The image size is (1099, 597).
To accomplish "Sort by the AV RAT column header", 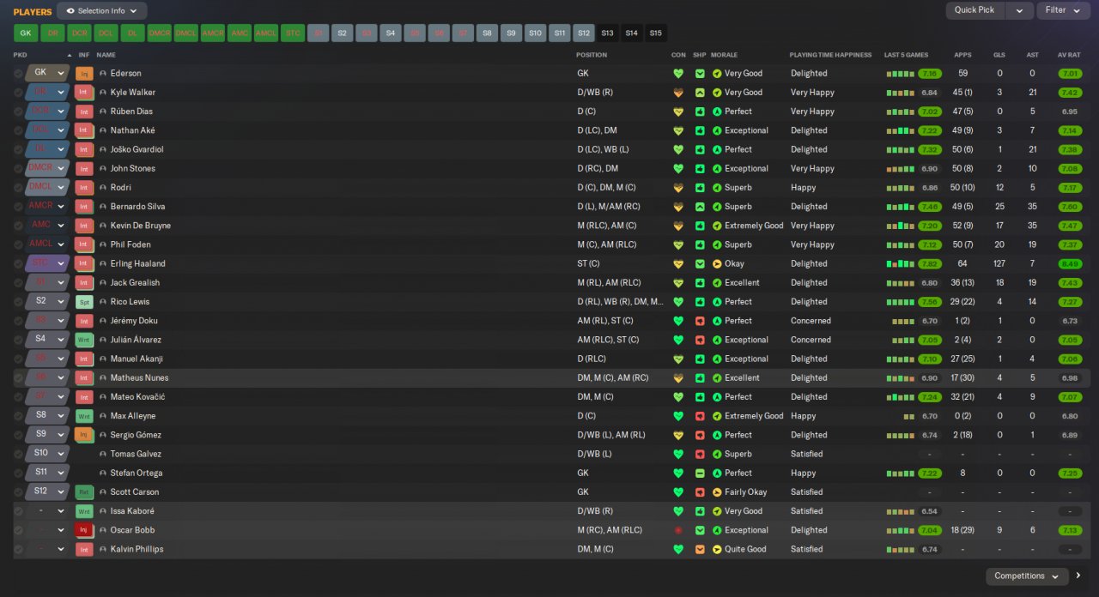I will click(x=1069, y=55).
